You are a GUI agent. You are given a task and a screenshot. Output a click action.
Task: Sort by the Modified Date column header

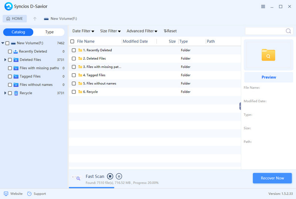pos(135,42)
